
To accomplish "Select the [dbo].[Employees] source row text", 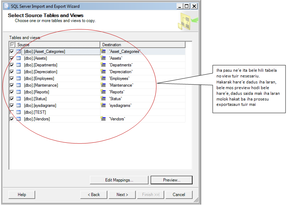I will 39,78.
